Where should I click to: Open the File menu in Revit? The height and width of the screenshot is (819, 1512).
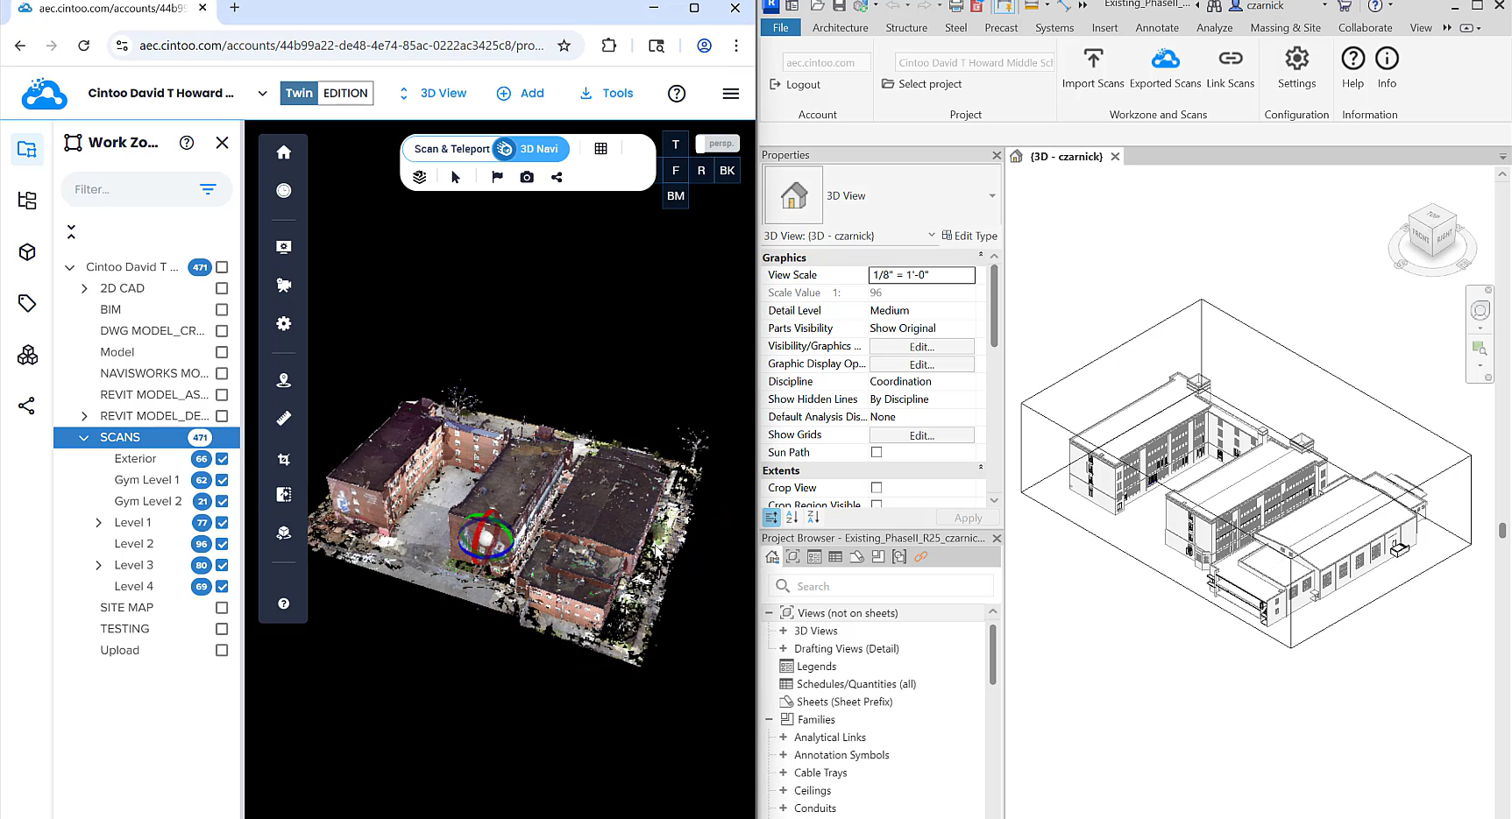point(780,28)
